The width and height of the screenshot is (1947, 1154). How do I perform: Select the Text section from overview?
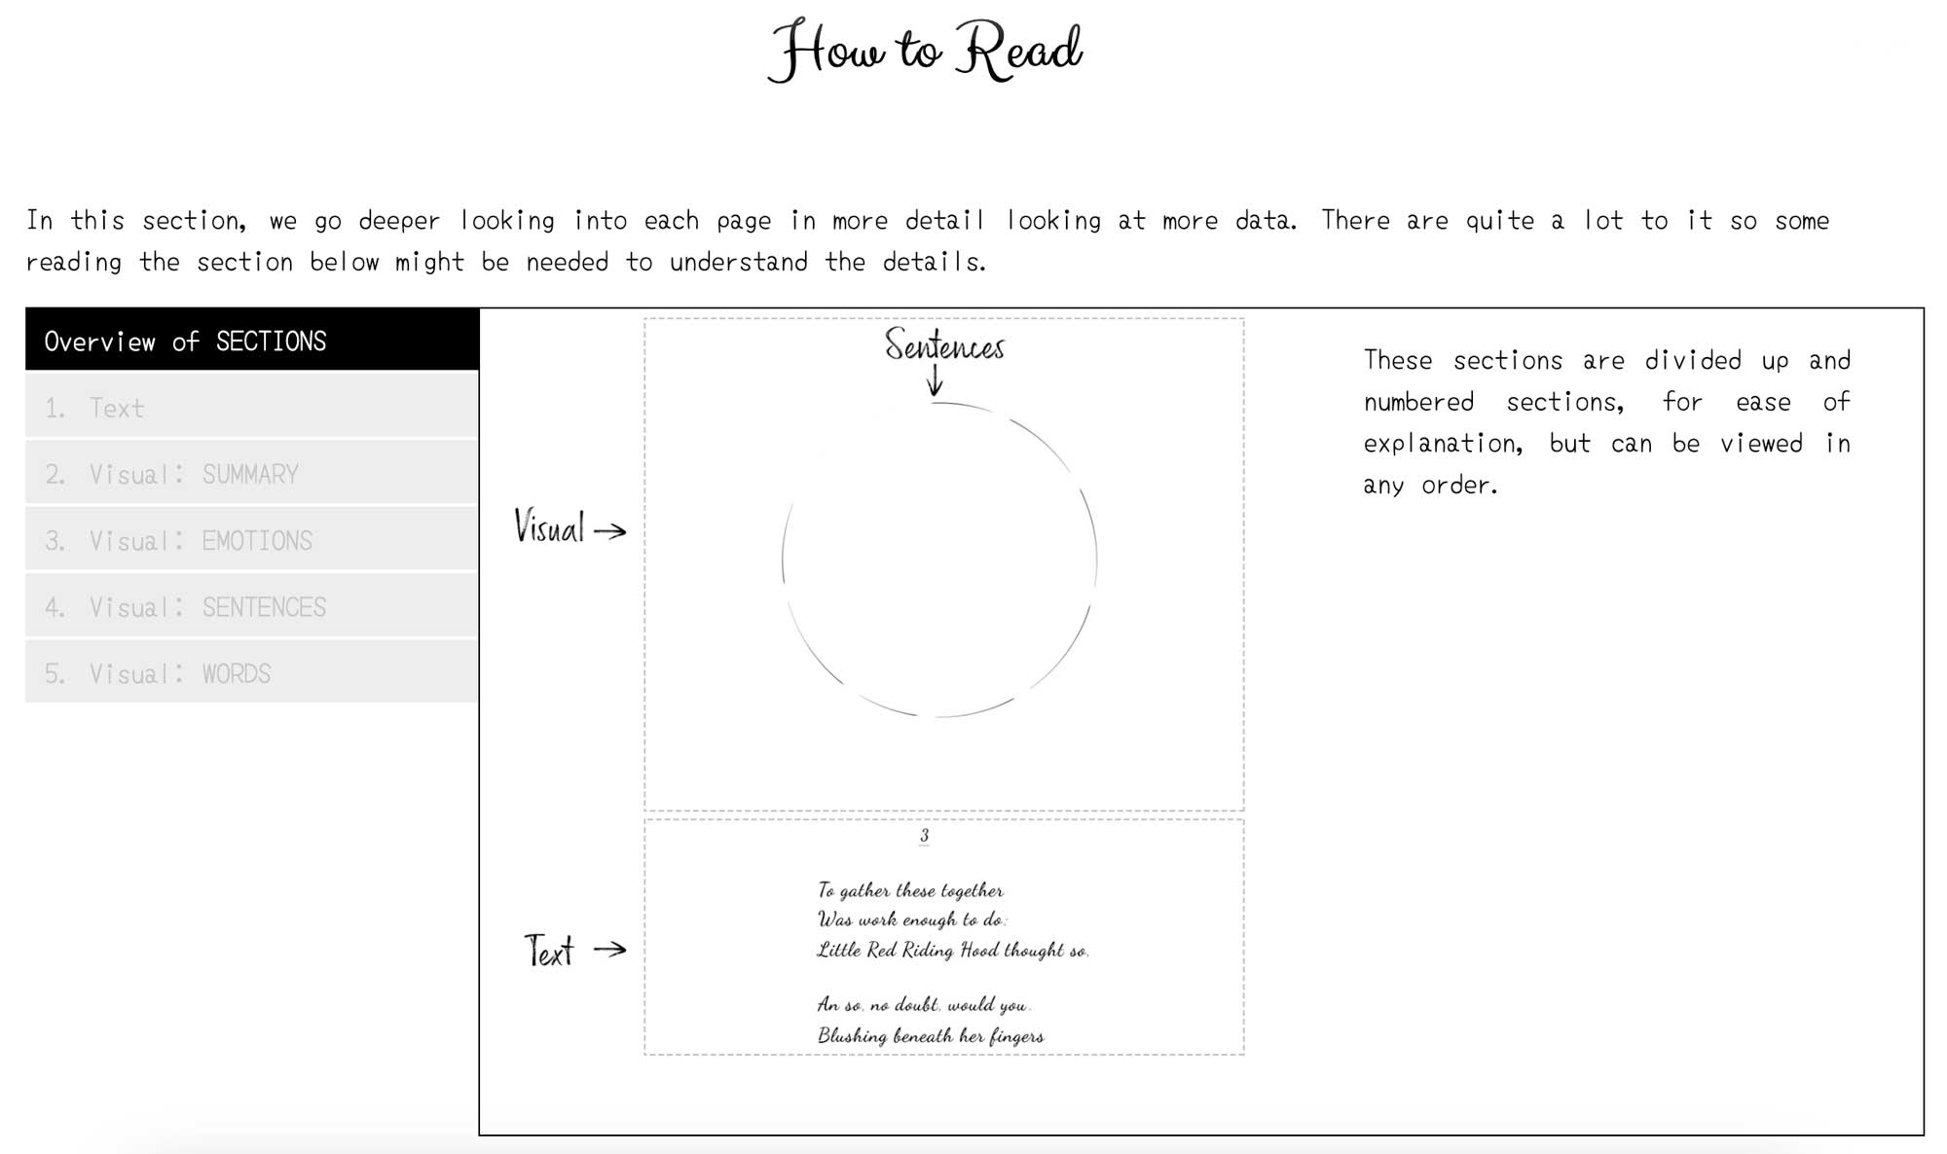click(x=247, y=408)
